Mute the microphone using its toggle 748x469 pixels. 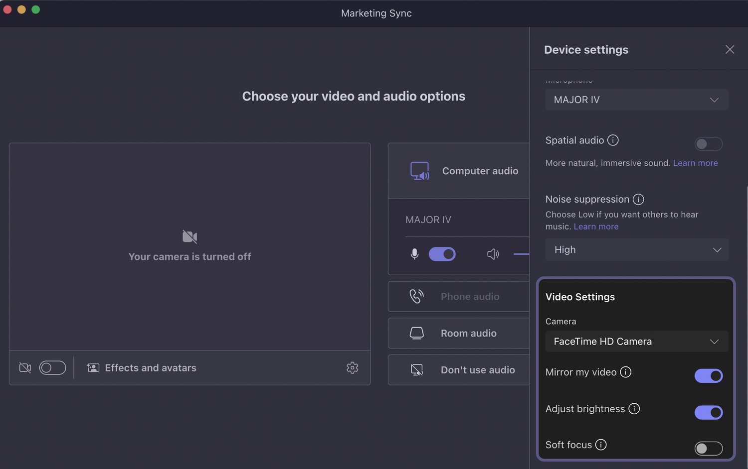[x=442, y=254]
